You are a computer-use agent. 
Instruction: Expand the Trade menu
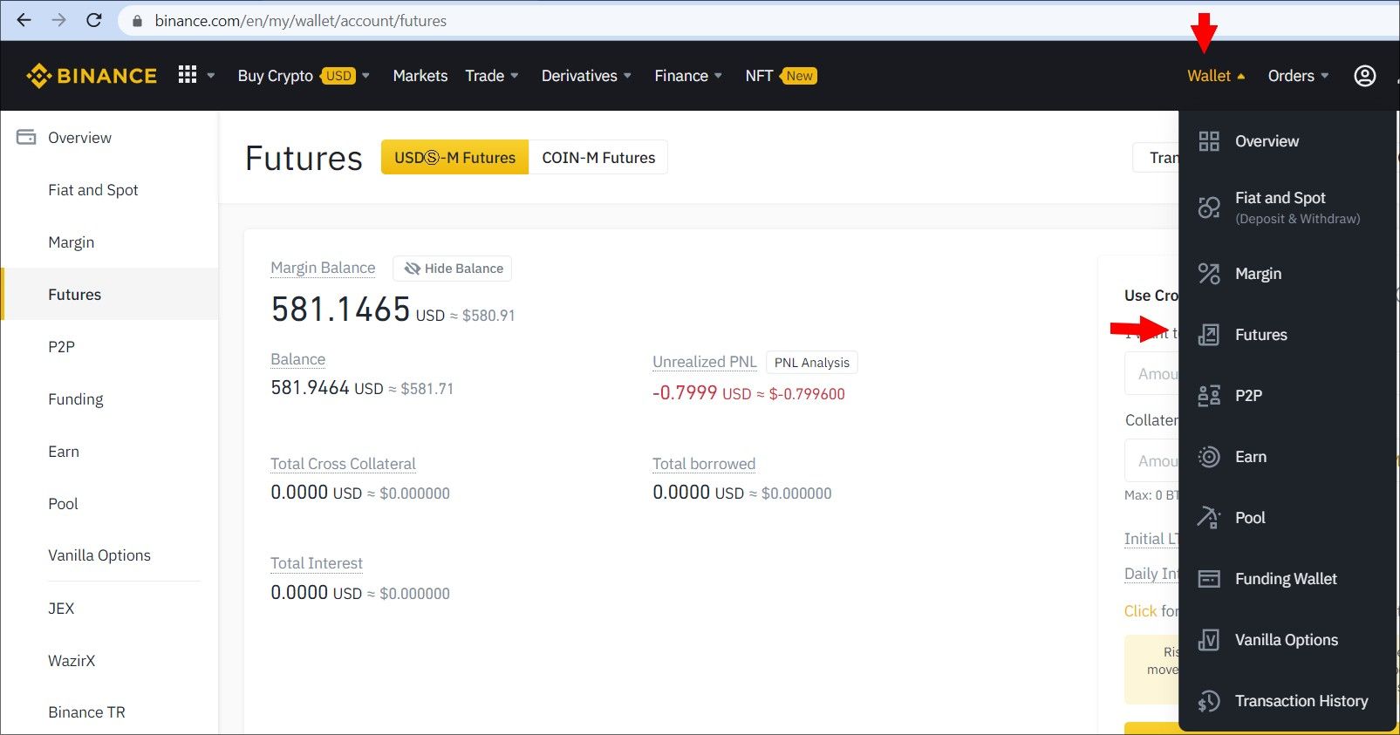(x=492, y=76)
